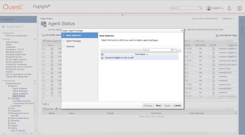Image resolution: width=245 pixels, height=137 pixels.
Task: Select Host Selector step
Action: tap(80, 35)
